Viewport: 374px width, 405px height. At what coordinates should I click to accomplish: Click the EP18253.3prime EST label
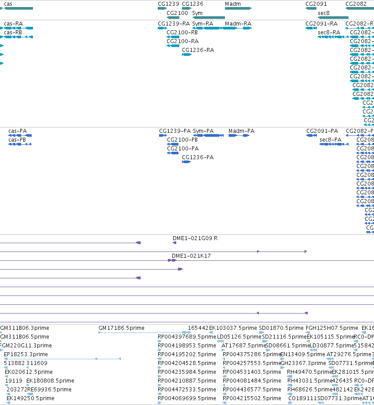coord(26,354)
